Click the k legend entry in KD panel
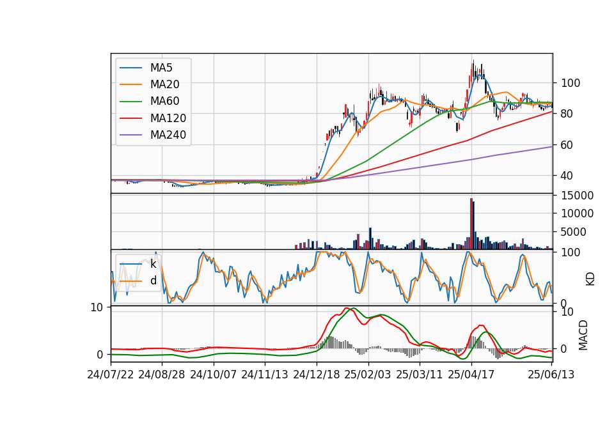The height and width of the screenshot is (441, 614). pos(138,264)
